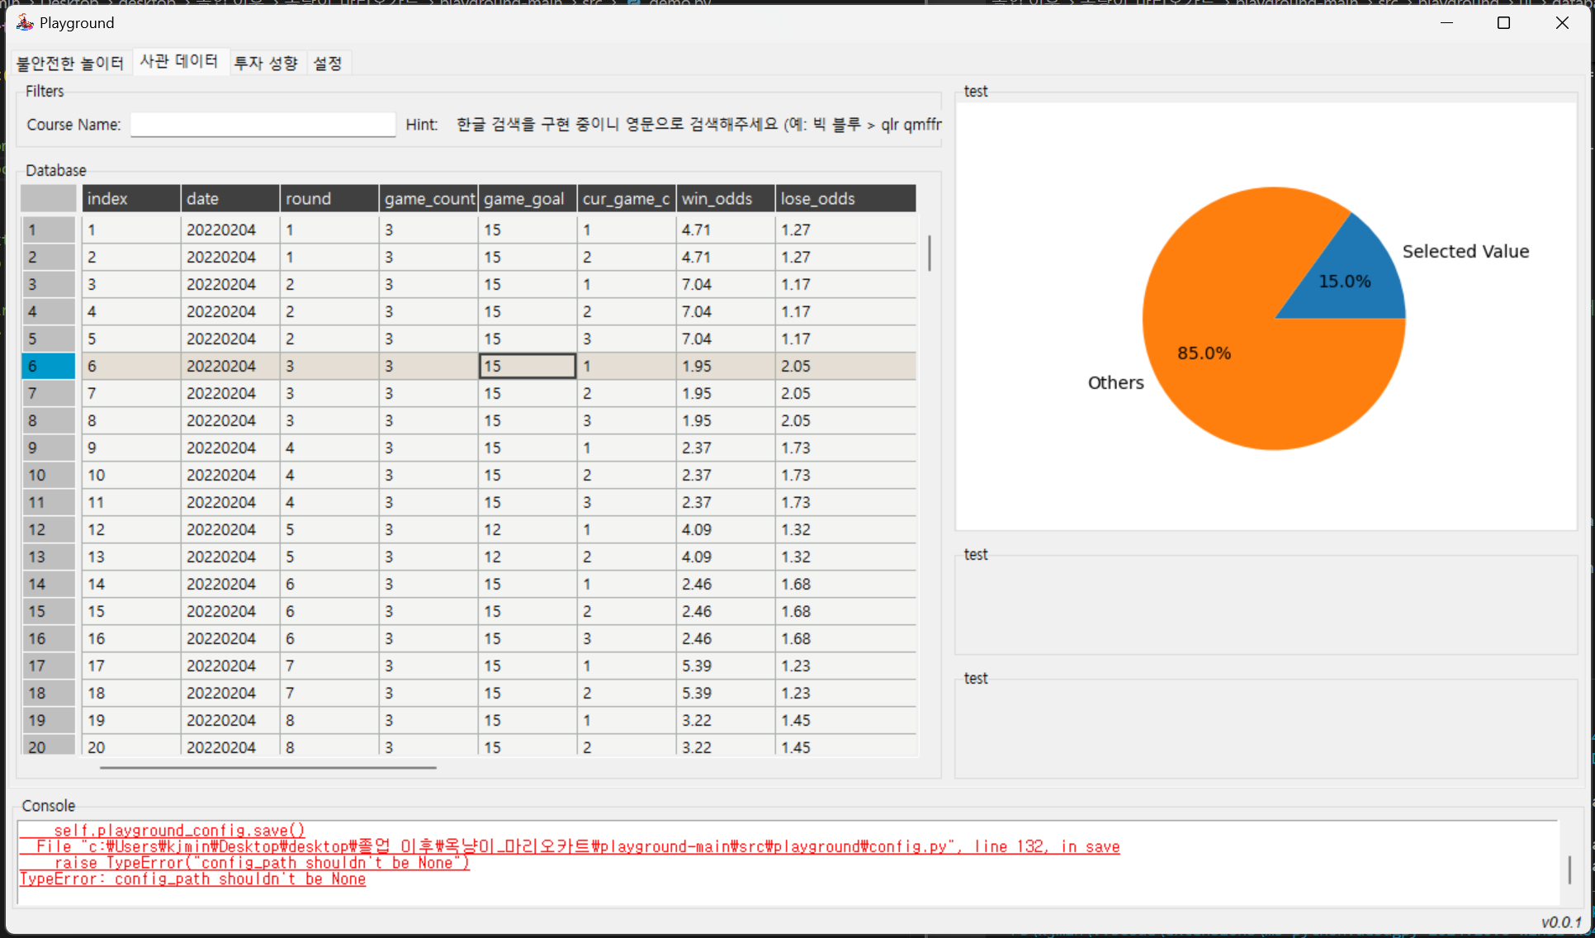This screenshot has height=938, width=1595.
Task: Sort by the round column header
Action: tap(329, 198)
